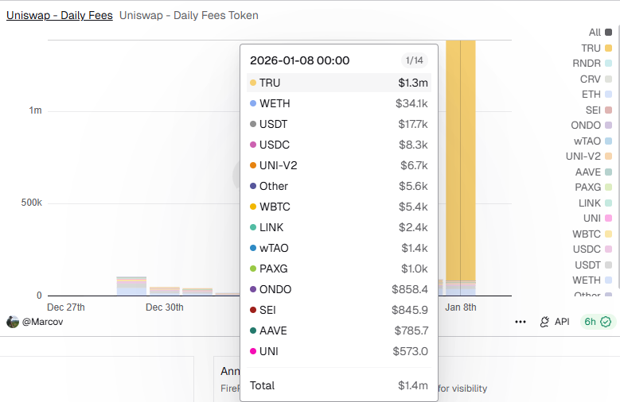This screenshot has width=620, height=402.
Task: Select the WETH row in the tooltip
Action: (338, 103)
